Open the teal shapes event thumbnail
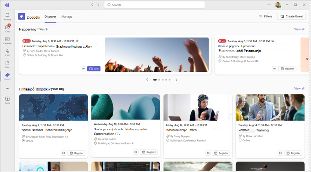The image size is (311, 172). point(126,107)
